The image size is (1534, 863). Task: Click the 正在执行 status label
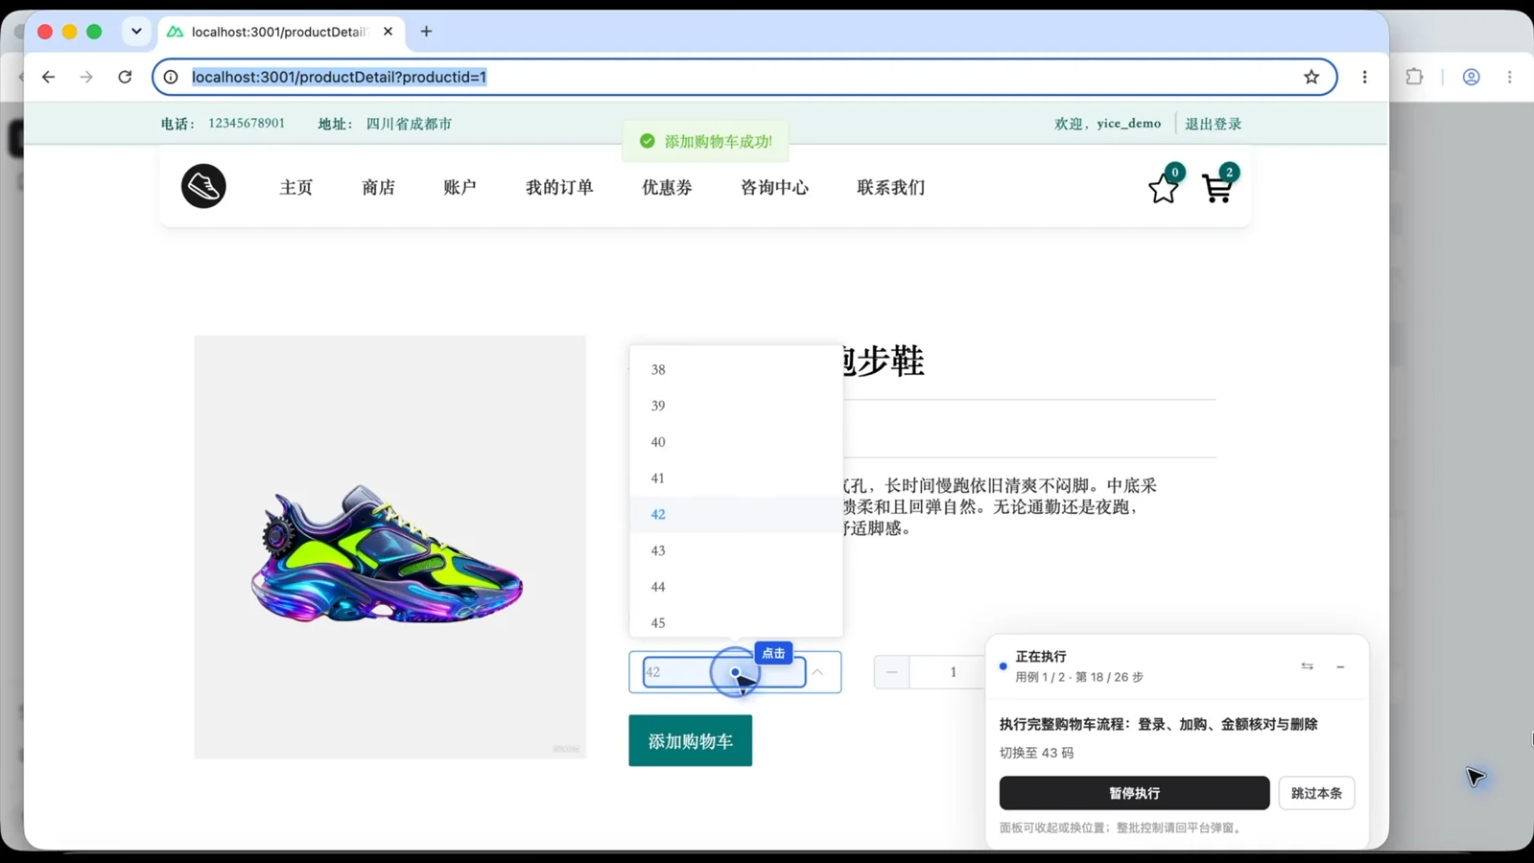(x=1041, y=656)
